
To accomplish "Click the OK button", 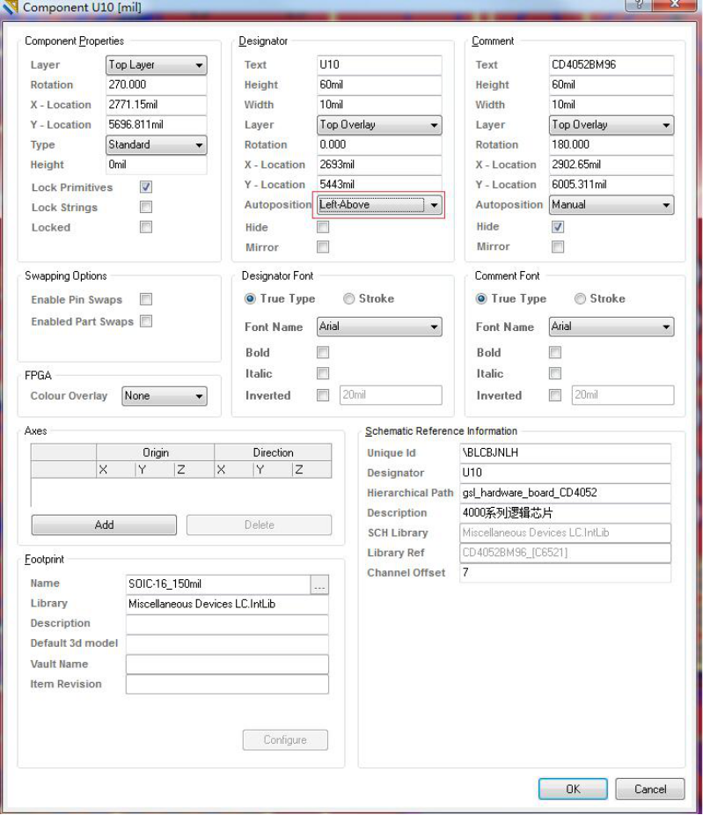I will coord(573,789).
